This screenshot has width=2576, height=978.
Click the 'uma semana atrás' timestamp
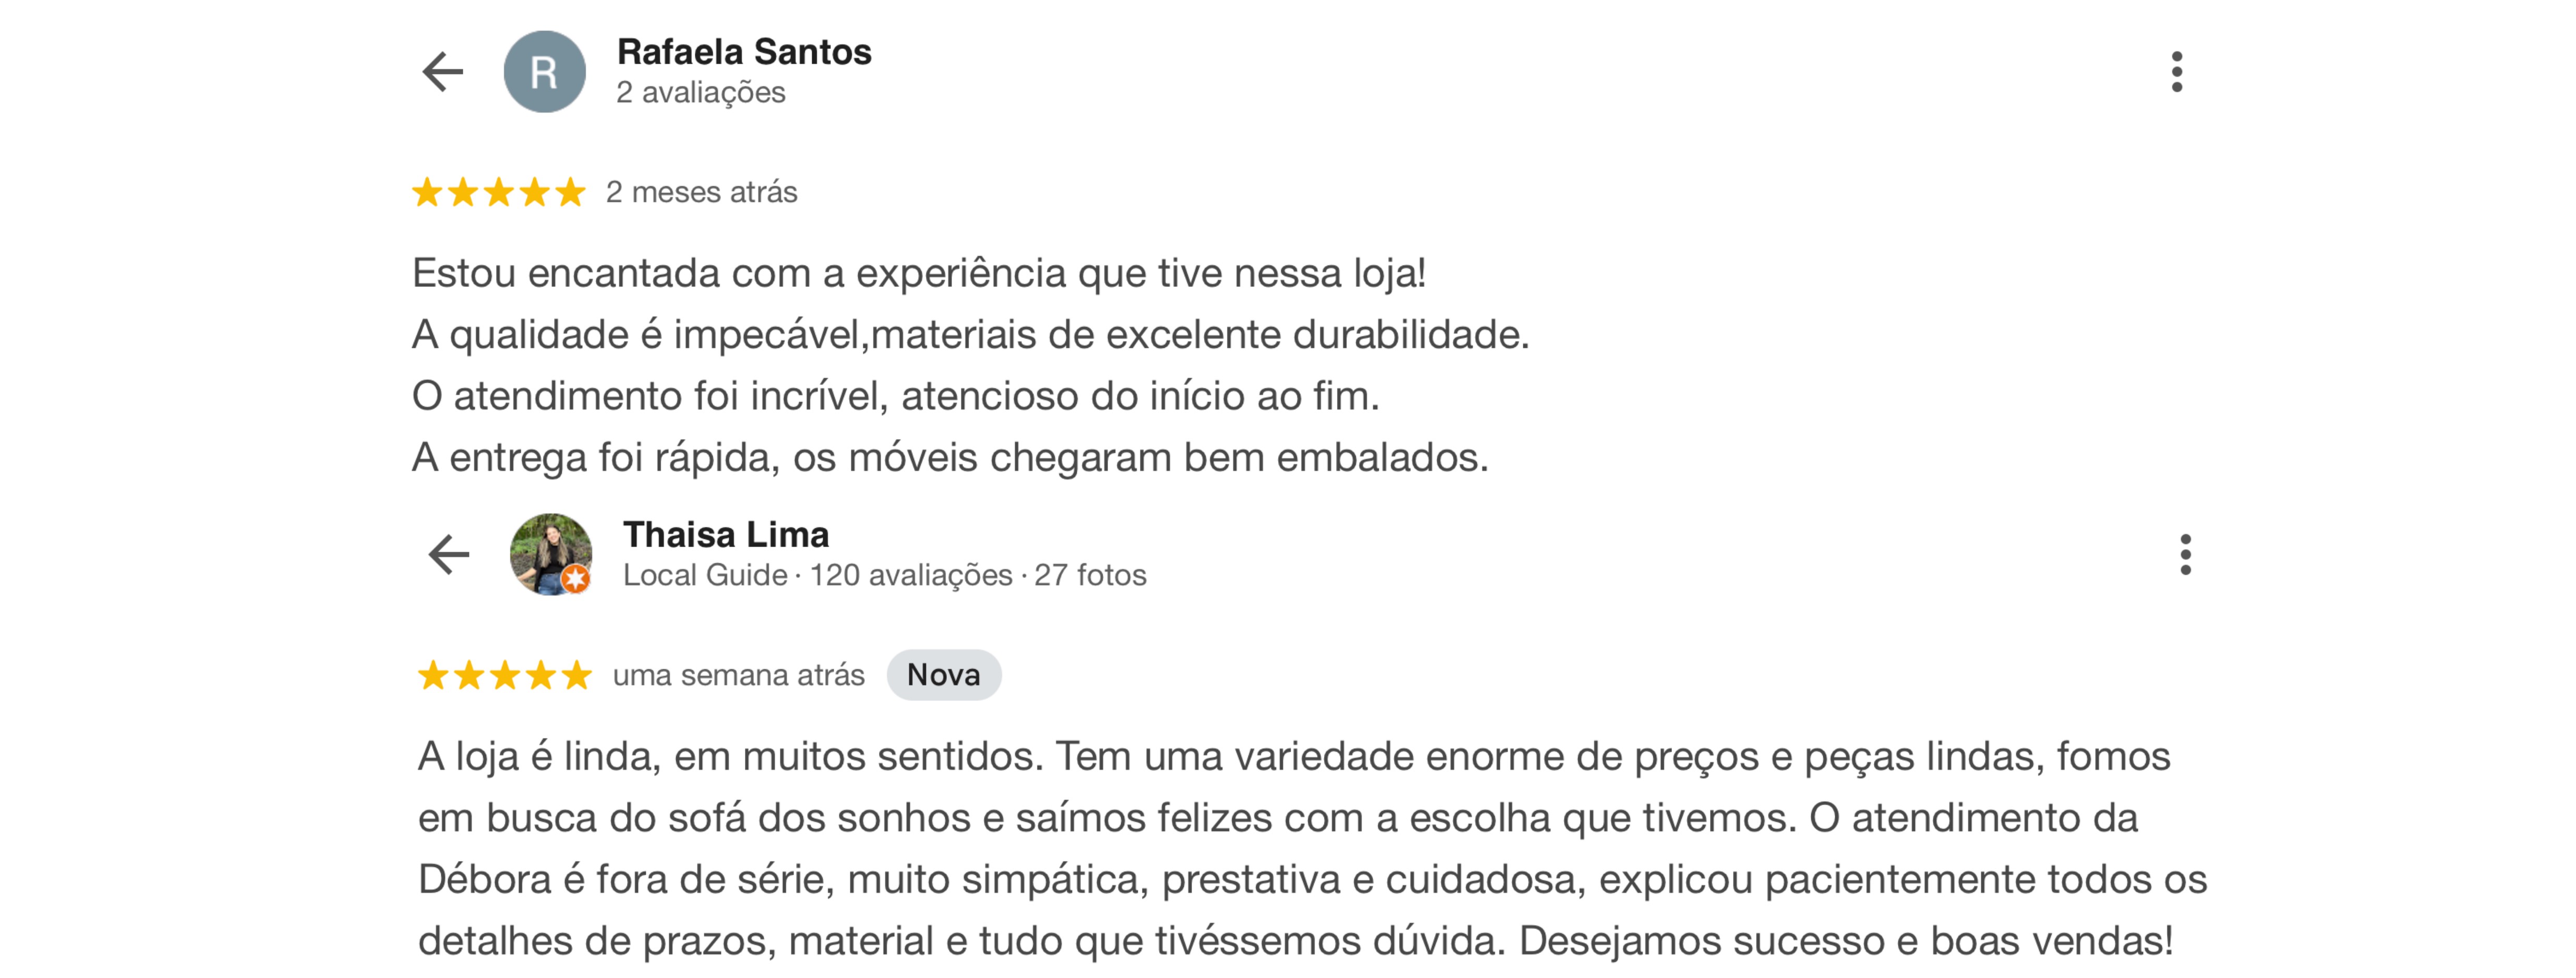(738, 675)
